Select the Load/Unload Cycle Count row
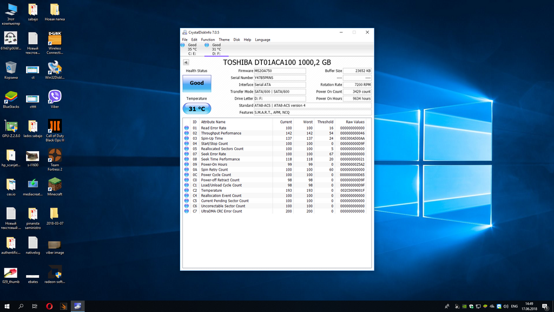The image size is (554, 312). (274, 185)
